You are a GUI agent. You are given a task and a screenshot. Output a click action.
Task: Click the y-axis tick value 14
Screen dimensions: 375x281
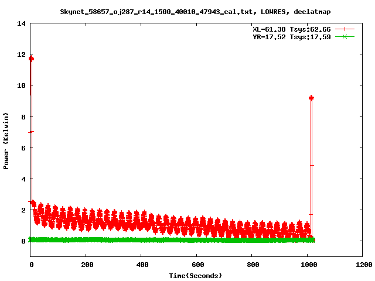[x=21, y=23]
